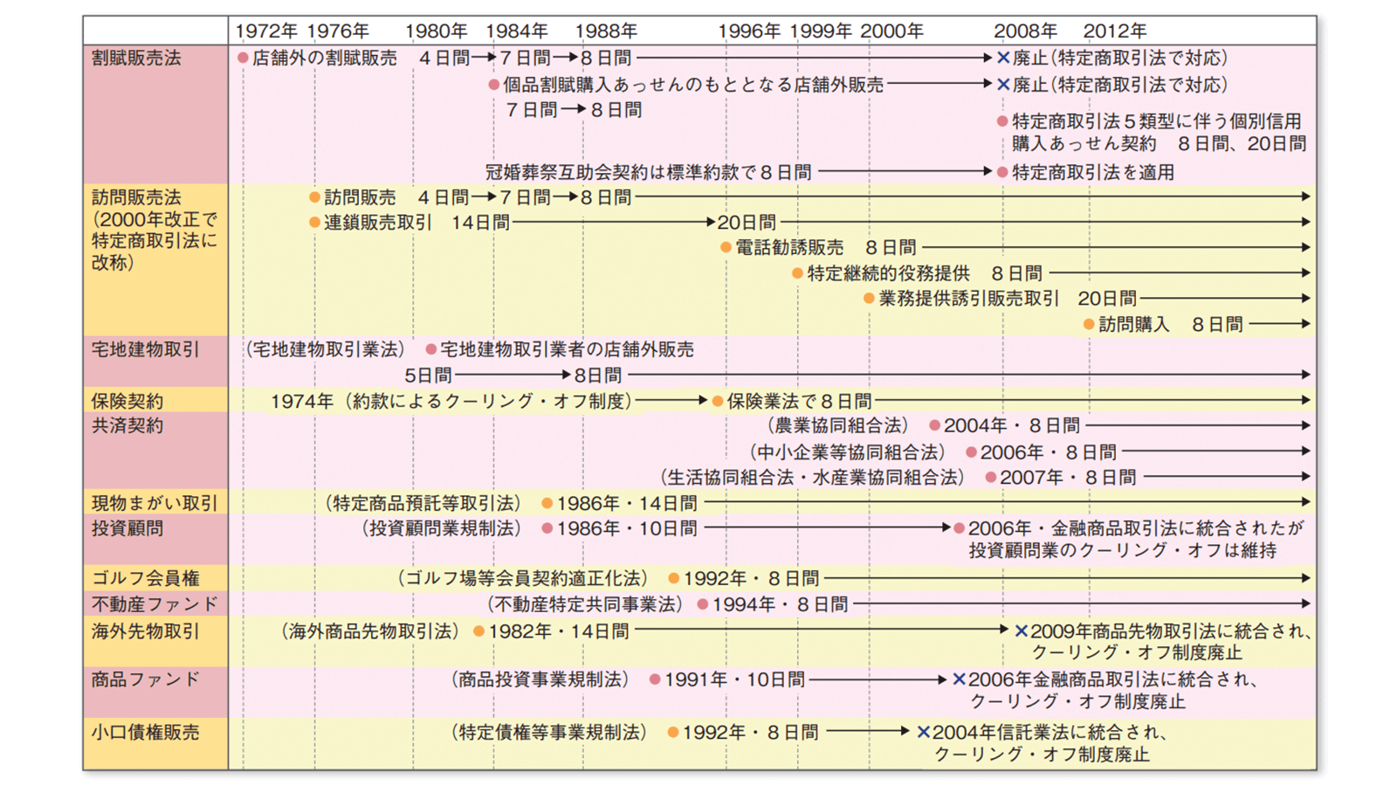Select the 割賦販売法 row label
This screenshot has width=1397, height=786.
[136, 59]
